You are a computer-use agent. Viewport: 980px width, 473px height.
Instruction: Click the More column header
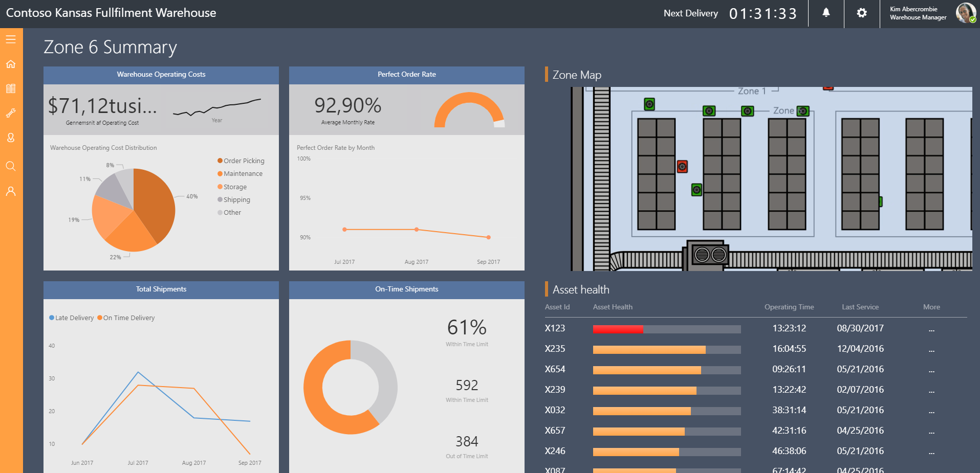click(x=931, y=307)
